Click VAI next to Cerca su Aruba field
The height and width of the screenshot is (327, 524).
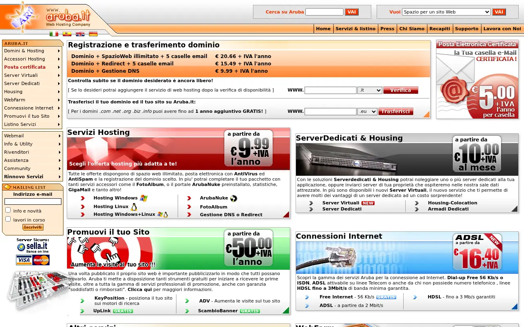(352, 12)
